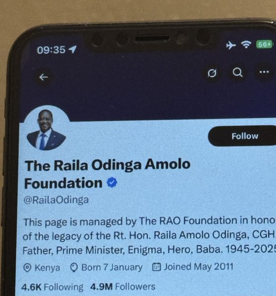276x296 pixels.
Task: Tap the Kenya location pin icon
Action: [x=28, y=268]
